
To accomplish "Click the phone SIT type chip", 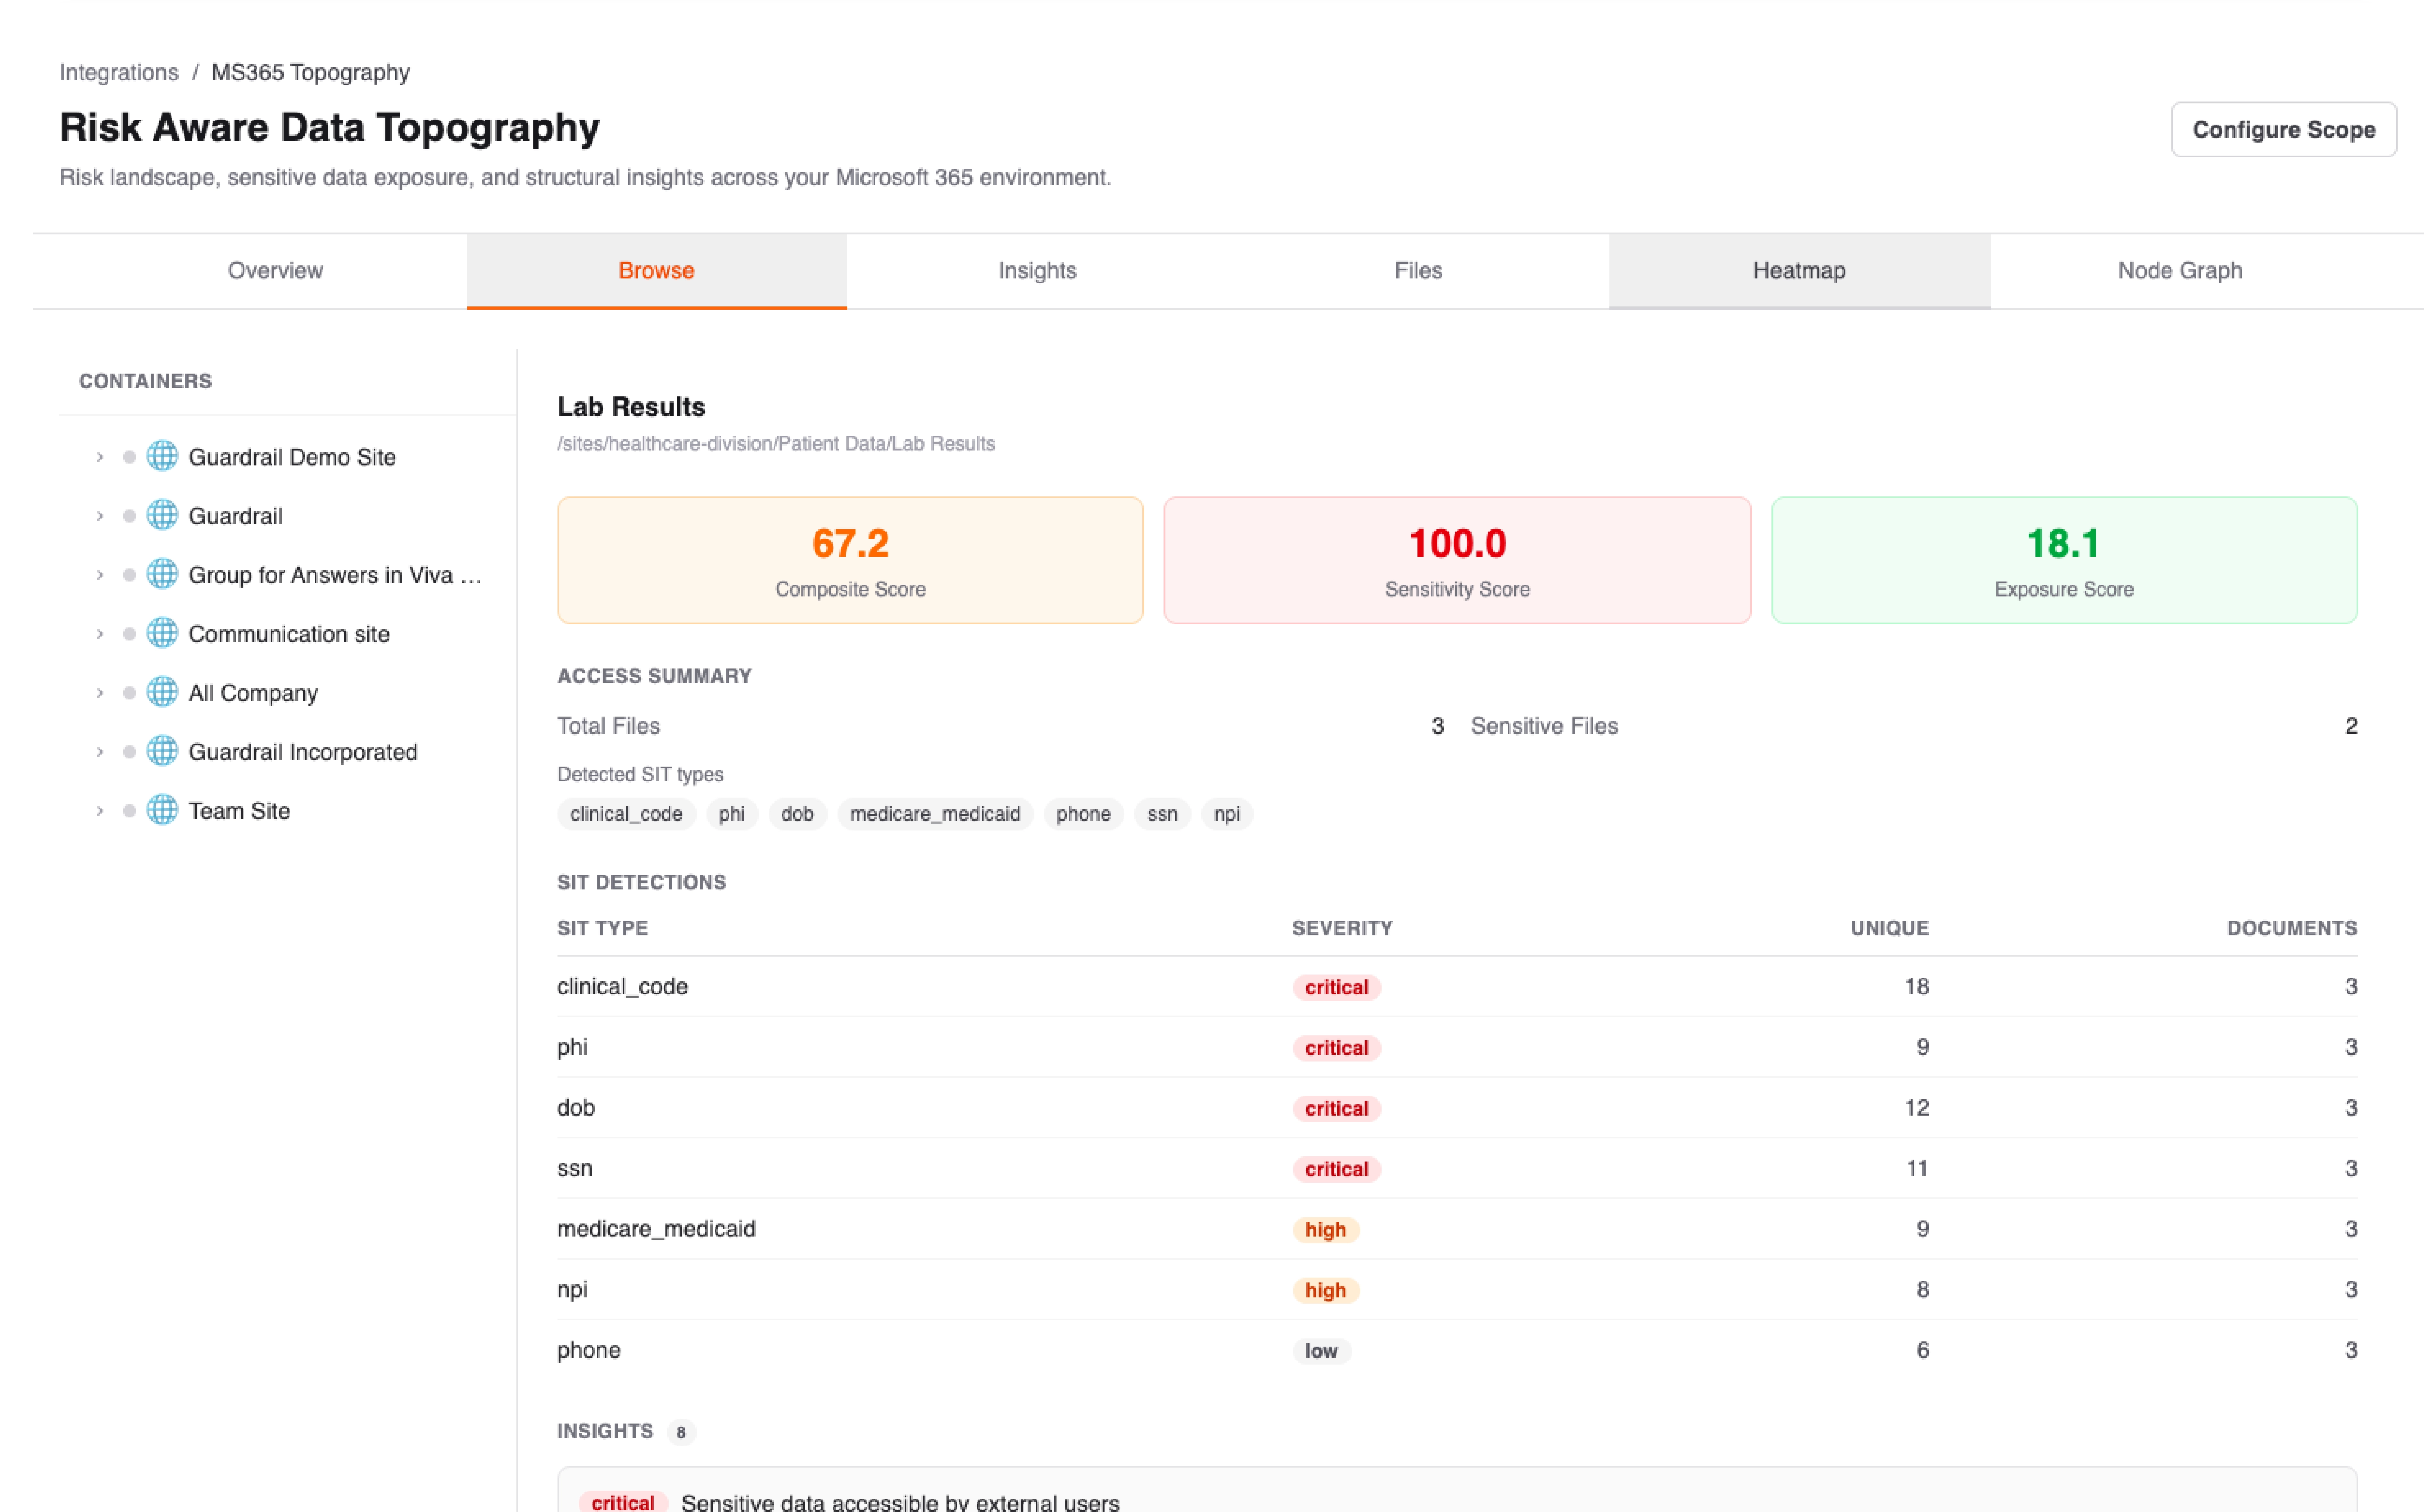I will (1084, 814).
